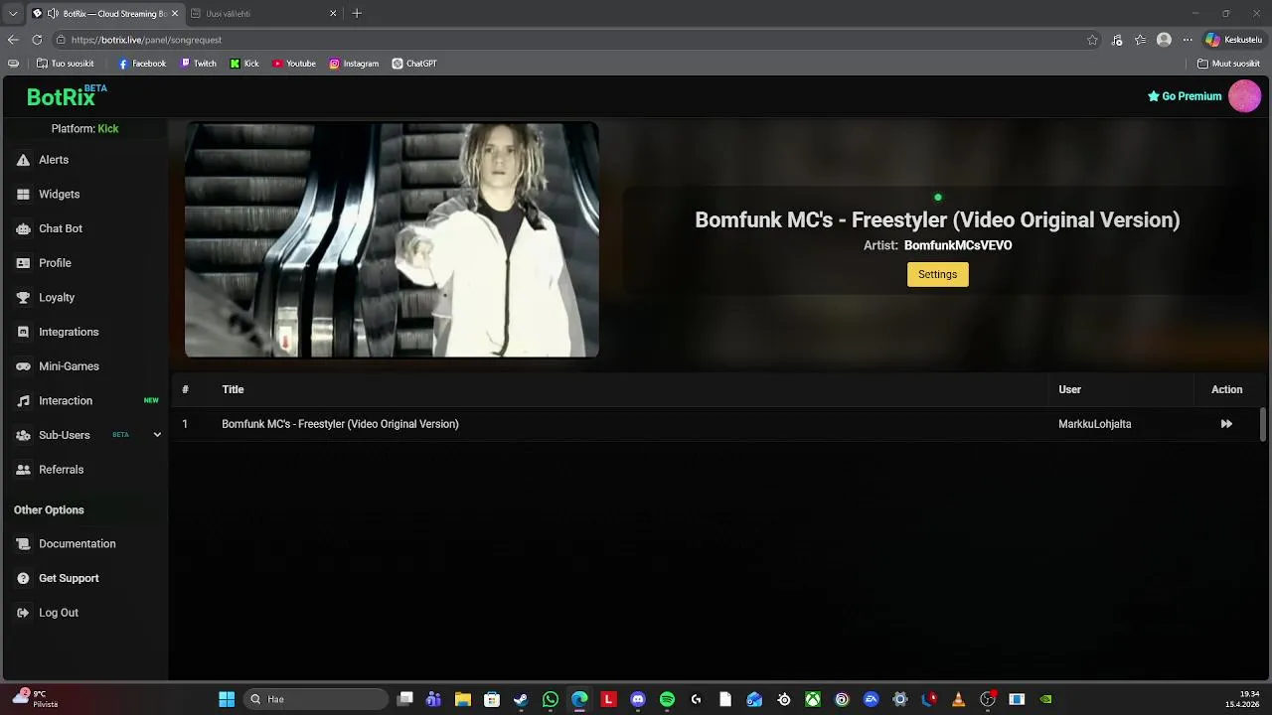This screenshot has height=715, width=1272.
Task: Open the Twitch bookmark
Action: [198, 64]
